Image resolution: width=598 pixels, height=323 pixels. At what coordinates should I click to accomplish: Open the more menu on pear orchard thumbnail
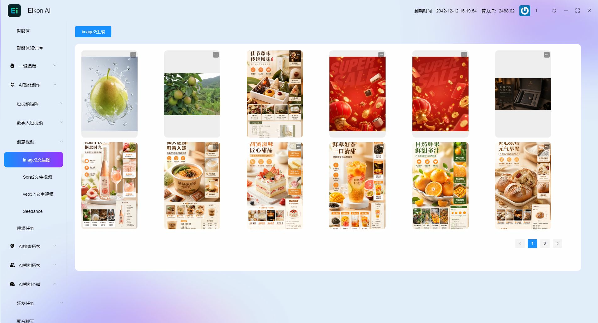[216, 55]
